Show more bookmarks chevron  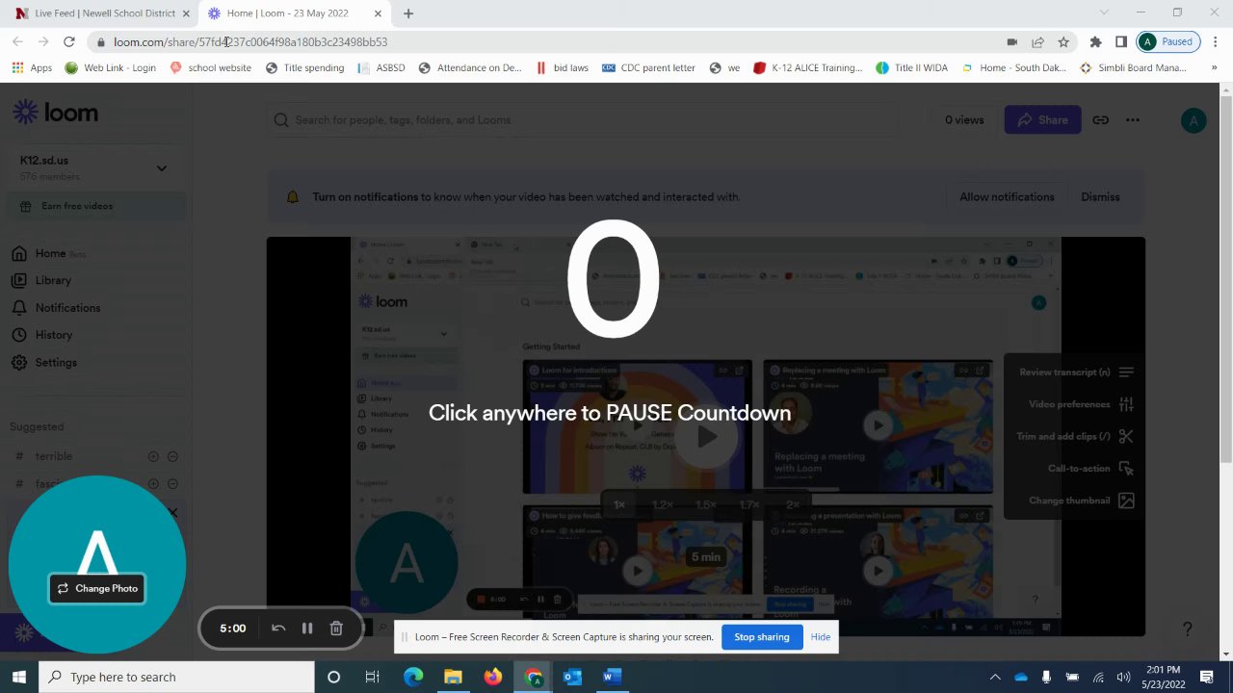(x=1215, y=68)
